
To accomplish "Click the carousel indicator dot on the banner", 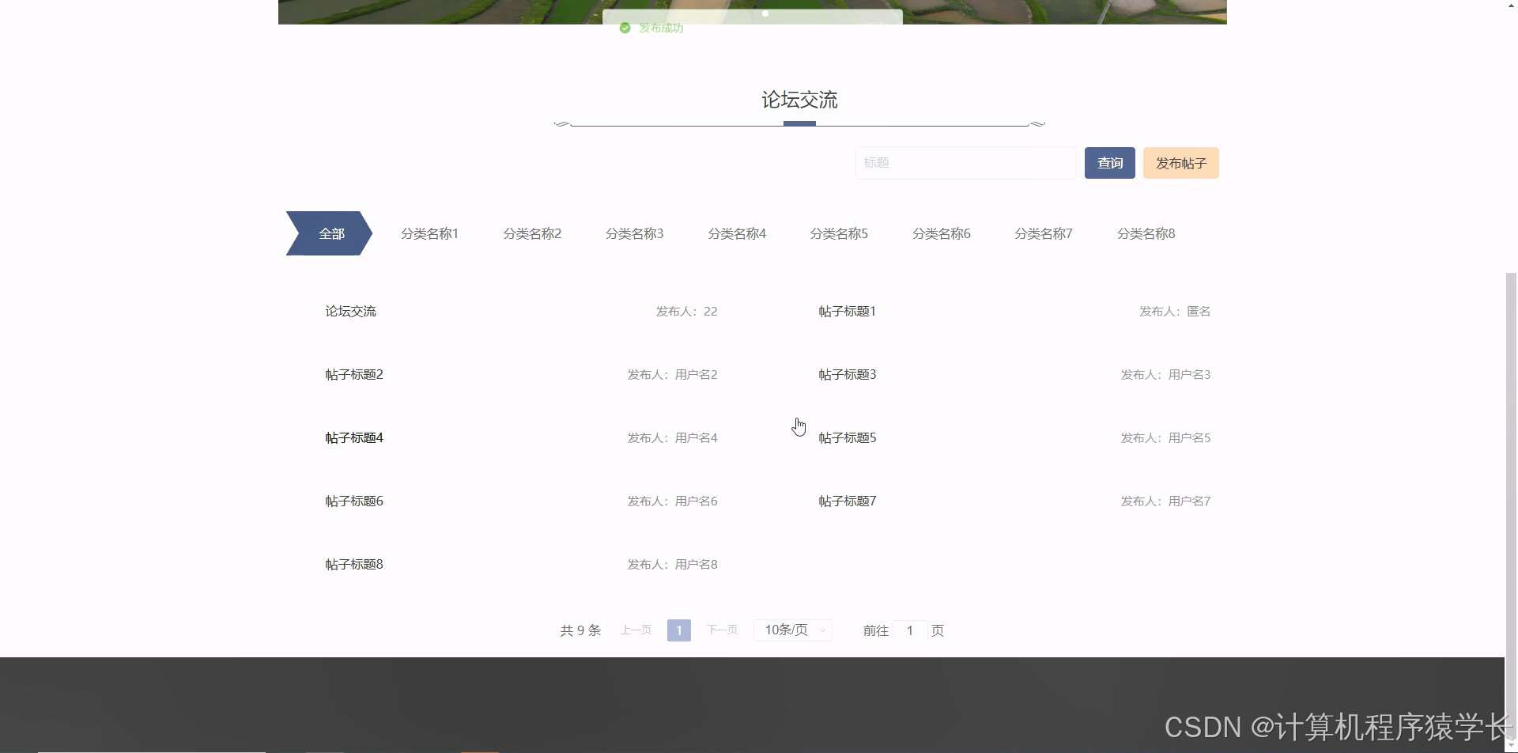I will click(765, 13).
